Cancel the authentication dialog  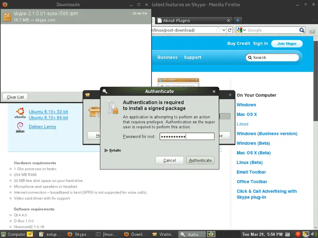coord(169,160)
